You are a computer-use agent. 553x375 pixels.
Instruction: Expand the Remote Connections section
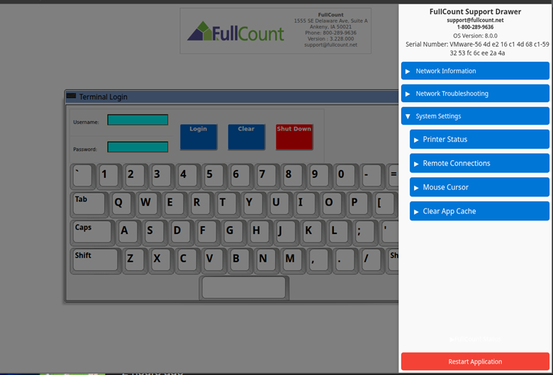[x=479, y=163]
